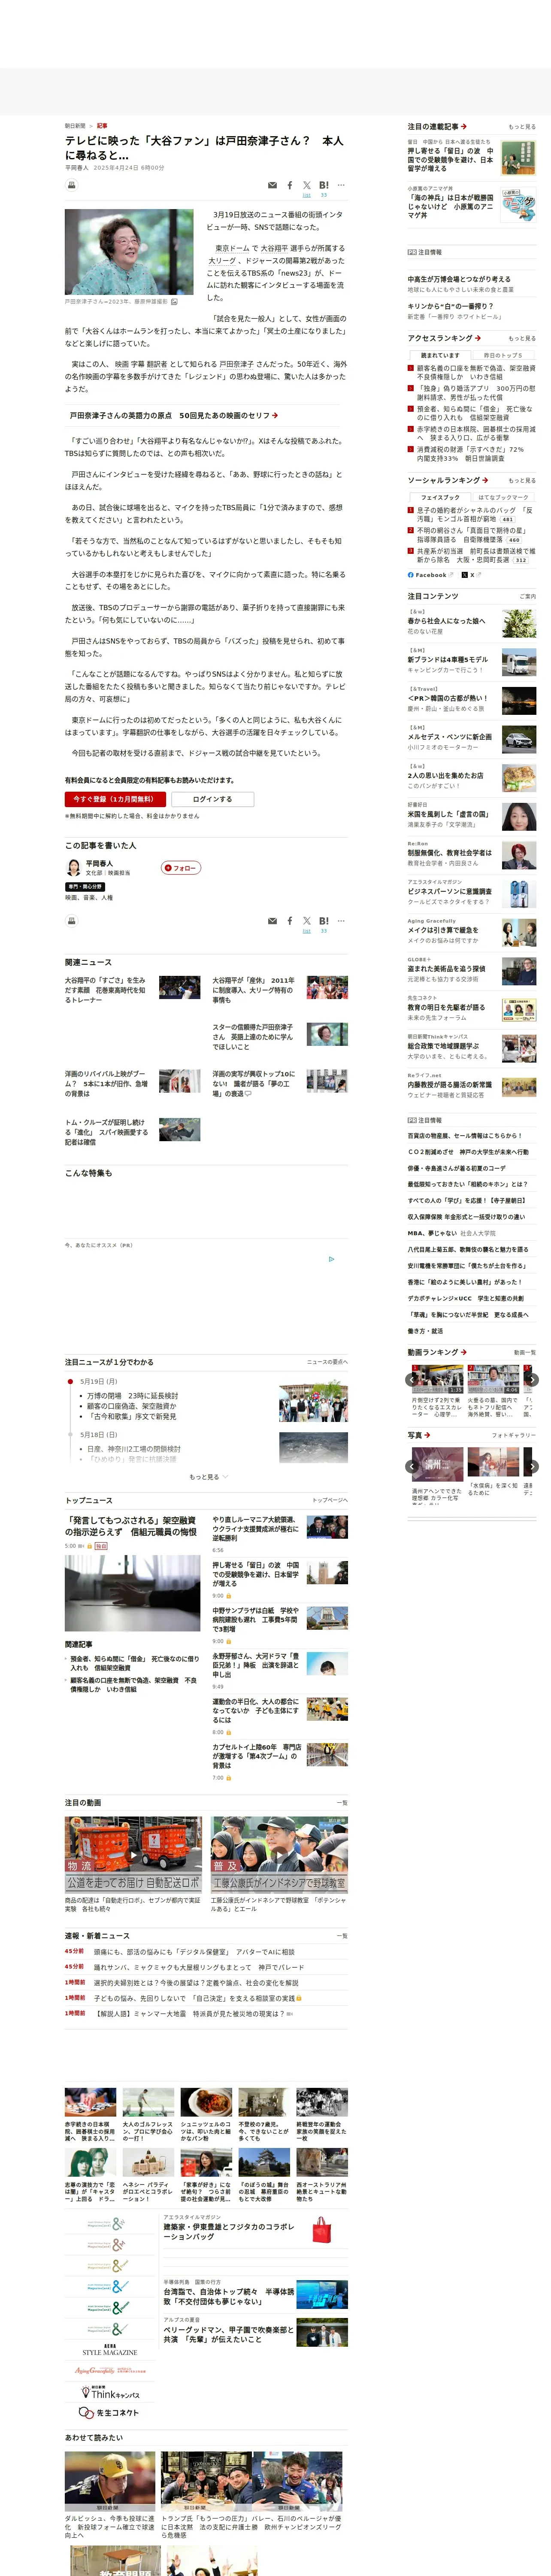
Task: Share on X icon below the title
Action: coord(307,185)
